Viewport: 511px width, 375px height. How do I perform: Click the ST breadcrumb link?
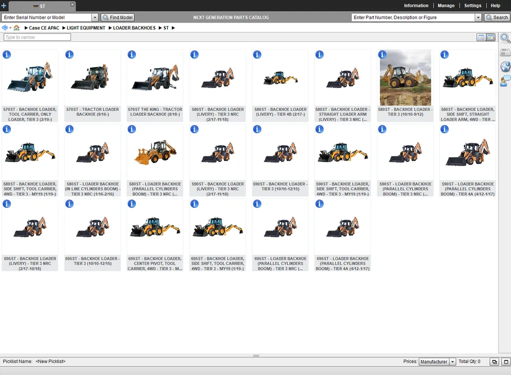pyautogui.click(x=166, y=28)
